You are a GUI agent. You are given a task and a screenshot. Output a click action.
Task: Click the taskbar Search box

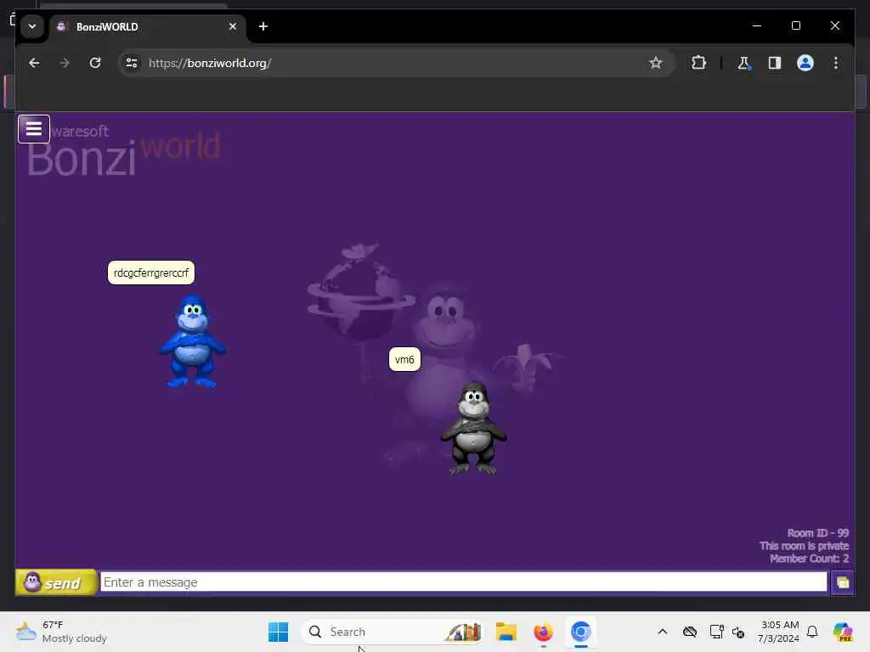[393, 632]
